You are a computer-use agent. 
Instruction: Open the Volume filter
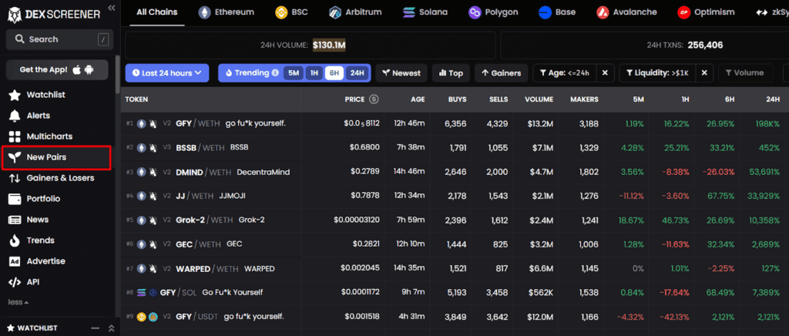[744, 73]
